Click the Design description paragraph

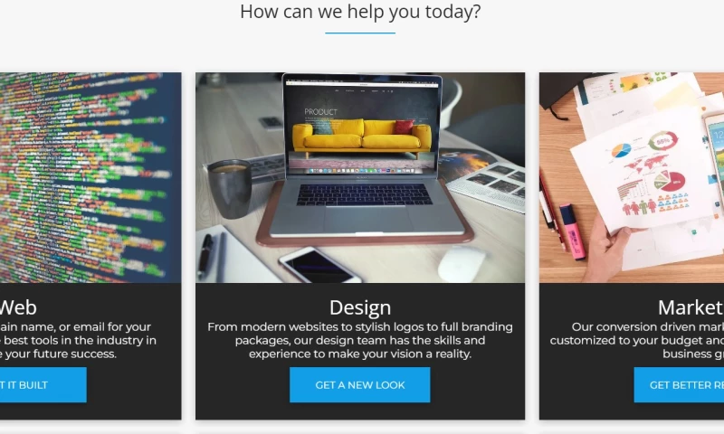point(360,340)
